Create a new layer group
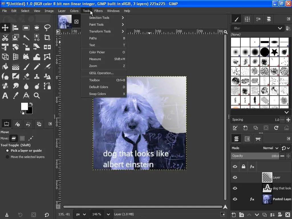Screen dimensions: 292x219 (241, 215)
